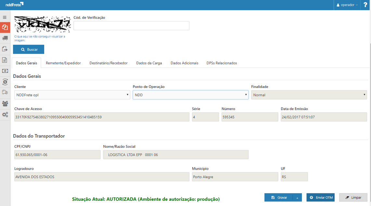Click the circular money refresh sidebar icon
Viewport: 371px width, 206px height.
(x=5, y=82)
